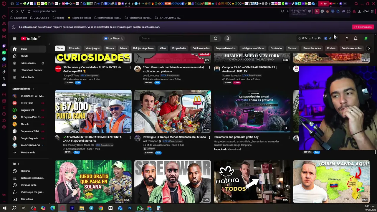Open Discord in the Opera sidebar
This screenshot has height=212, width=377.
pos(4,85)
